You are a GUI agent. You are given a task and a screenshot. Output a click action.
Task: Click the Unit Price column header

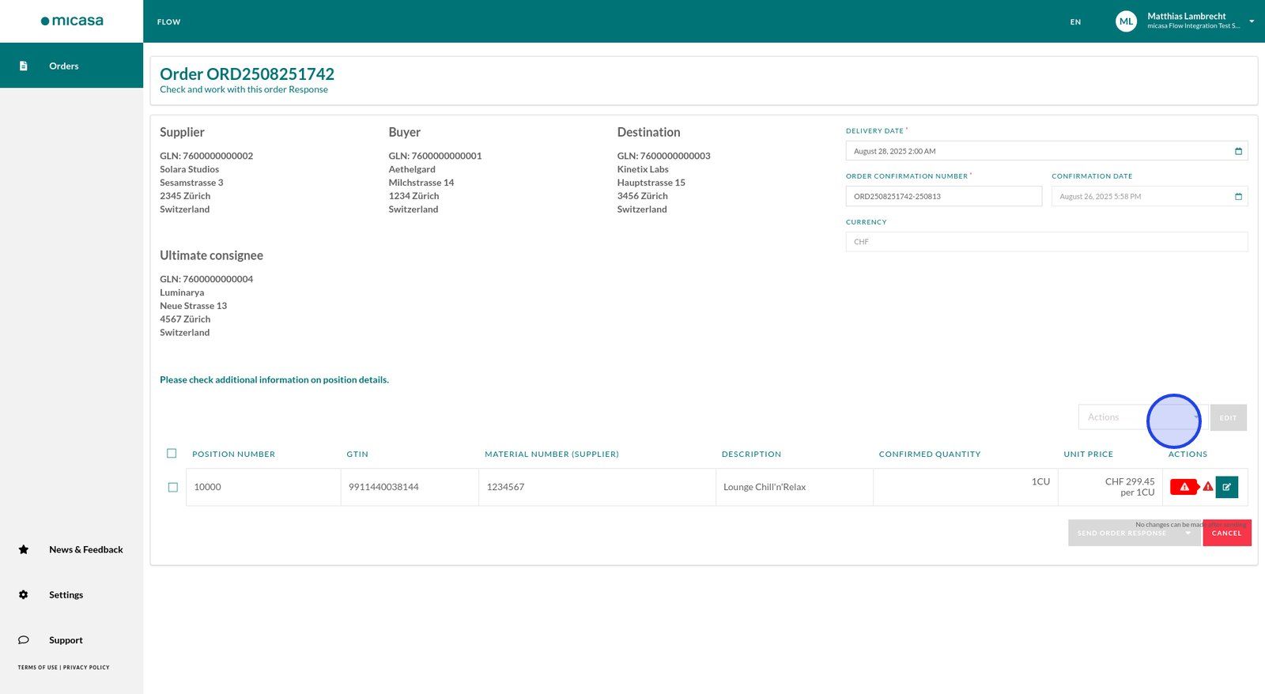coord(1088,454)
